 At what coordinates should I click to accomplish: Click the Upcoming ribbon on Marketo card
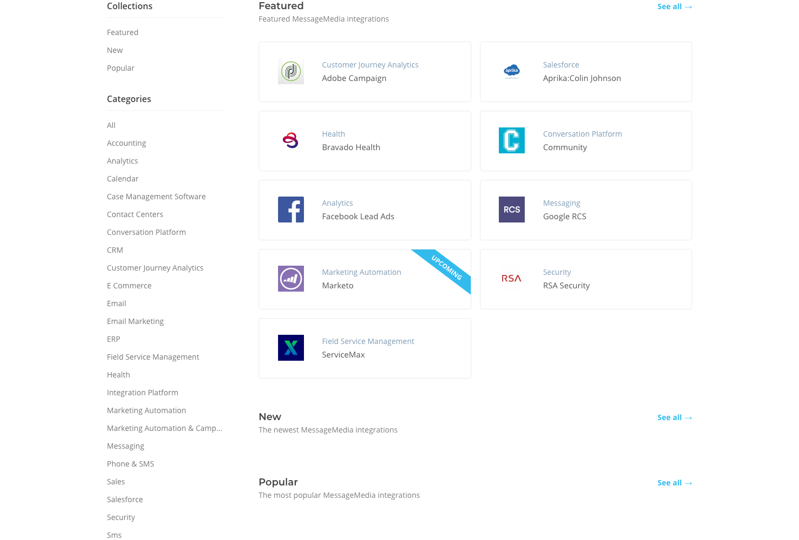(447, 267)
